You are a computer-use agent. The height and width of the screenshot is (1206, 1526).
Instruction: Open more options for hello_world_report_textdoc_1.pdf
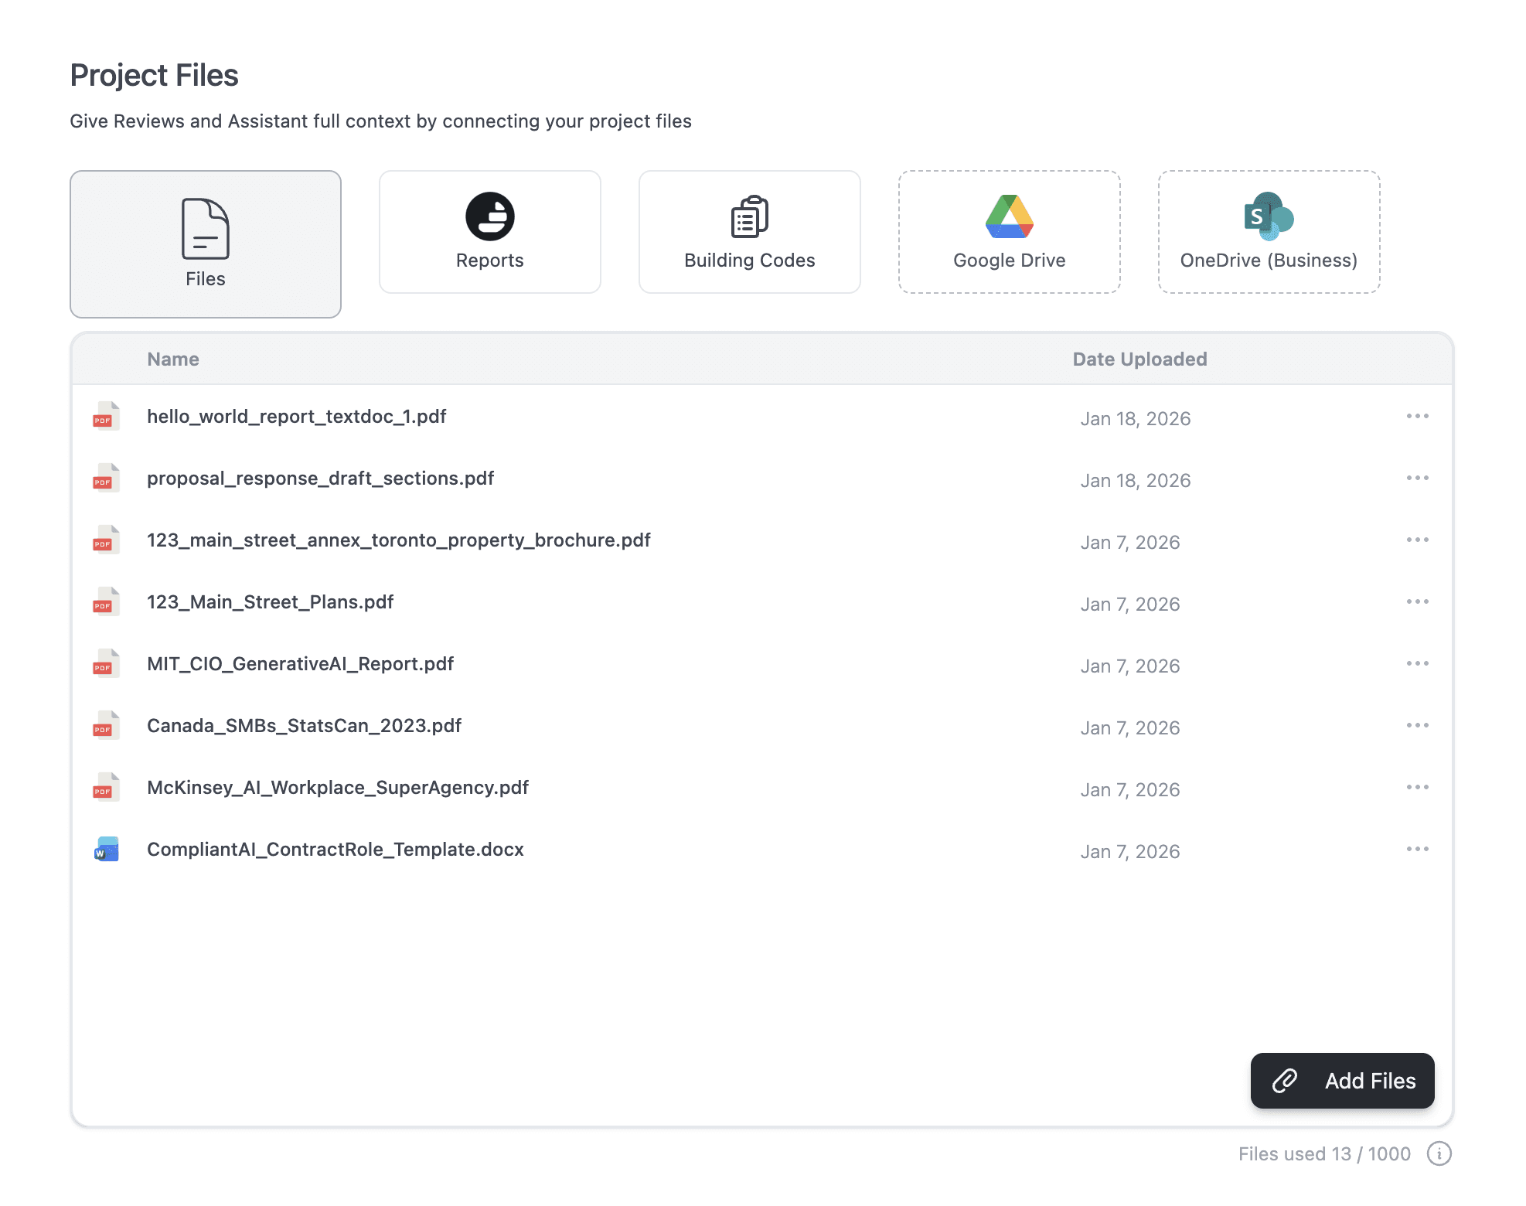pos(1417,417)
